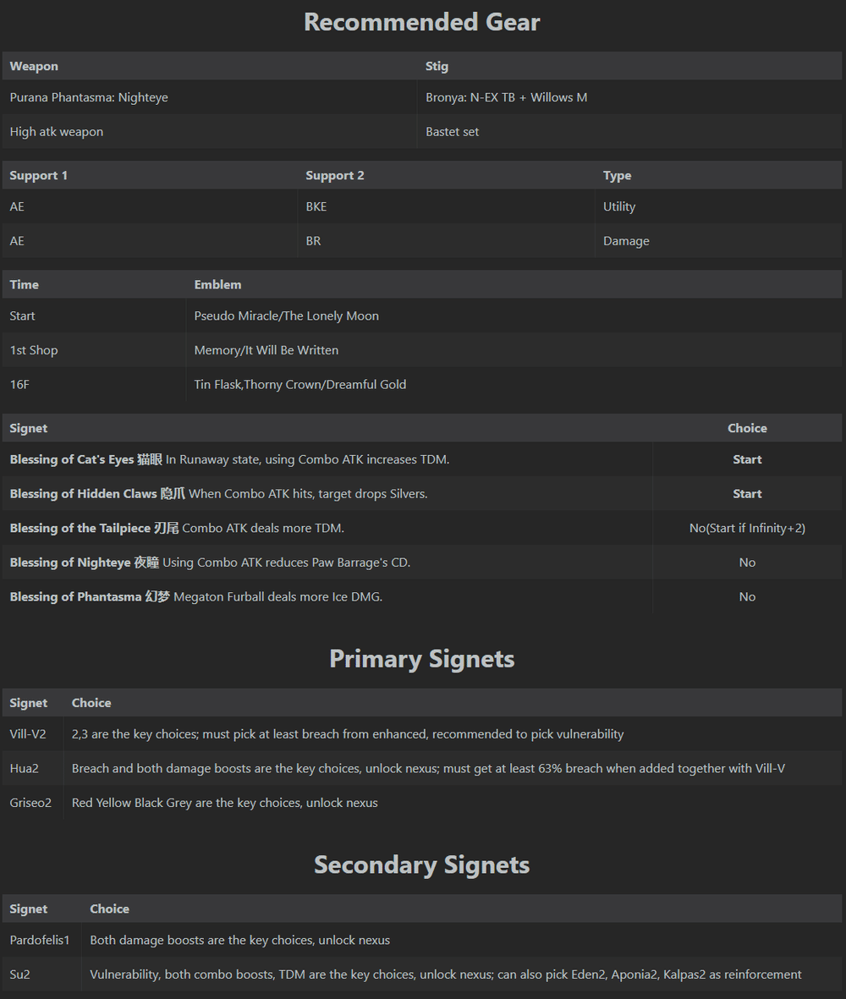Select Pseudo Miracle/The Lonely Moon emblem cell

coord(287,316)
